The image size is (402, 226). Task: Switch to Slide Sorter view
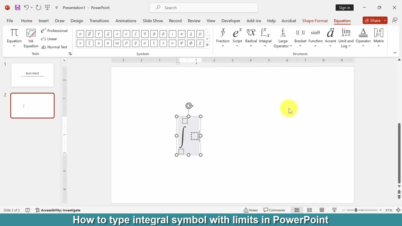pos(309,210)
